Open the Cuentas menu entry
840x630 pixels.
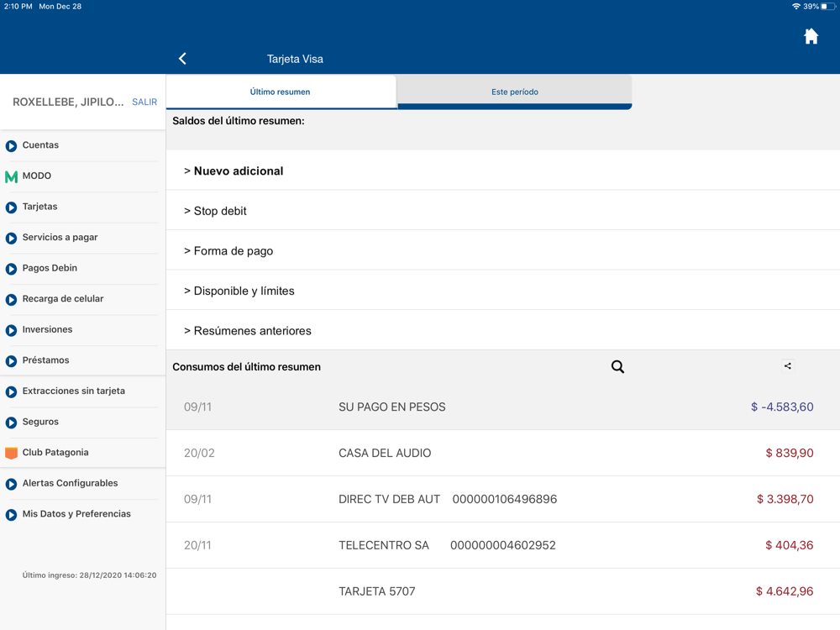83,145
